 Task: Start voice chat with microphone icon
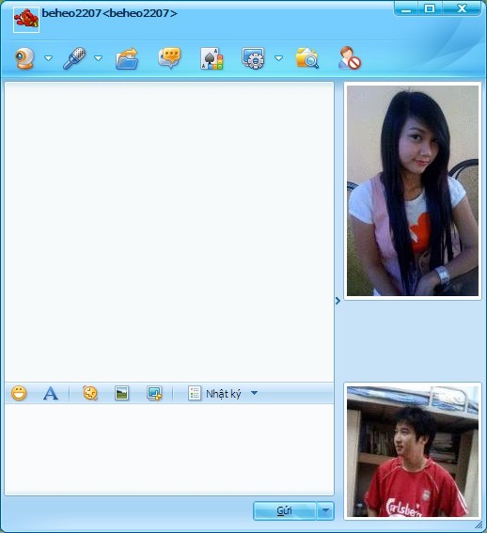[74, 58]
